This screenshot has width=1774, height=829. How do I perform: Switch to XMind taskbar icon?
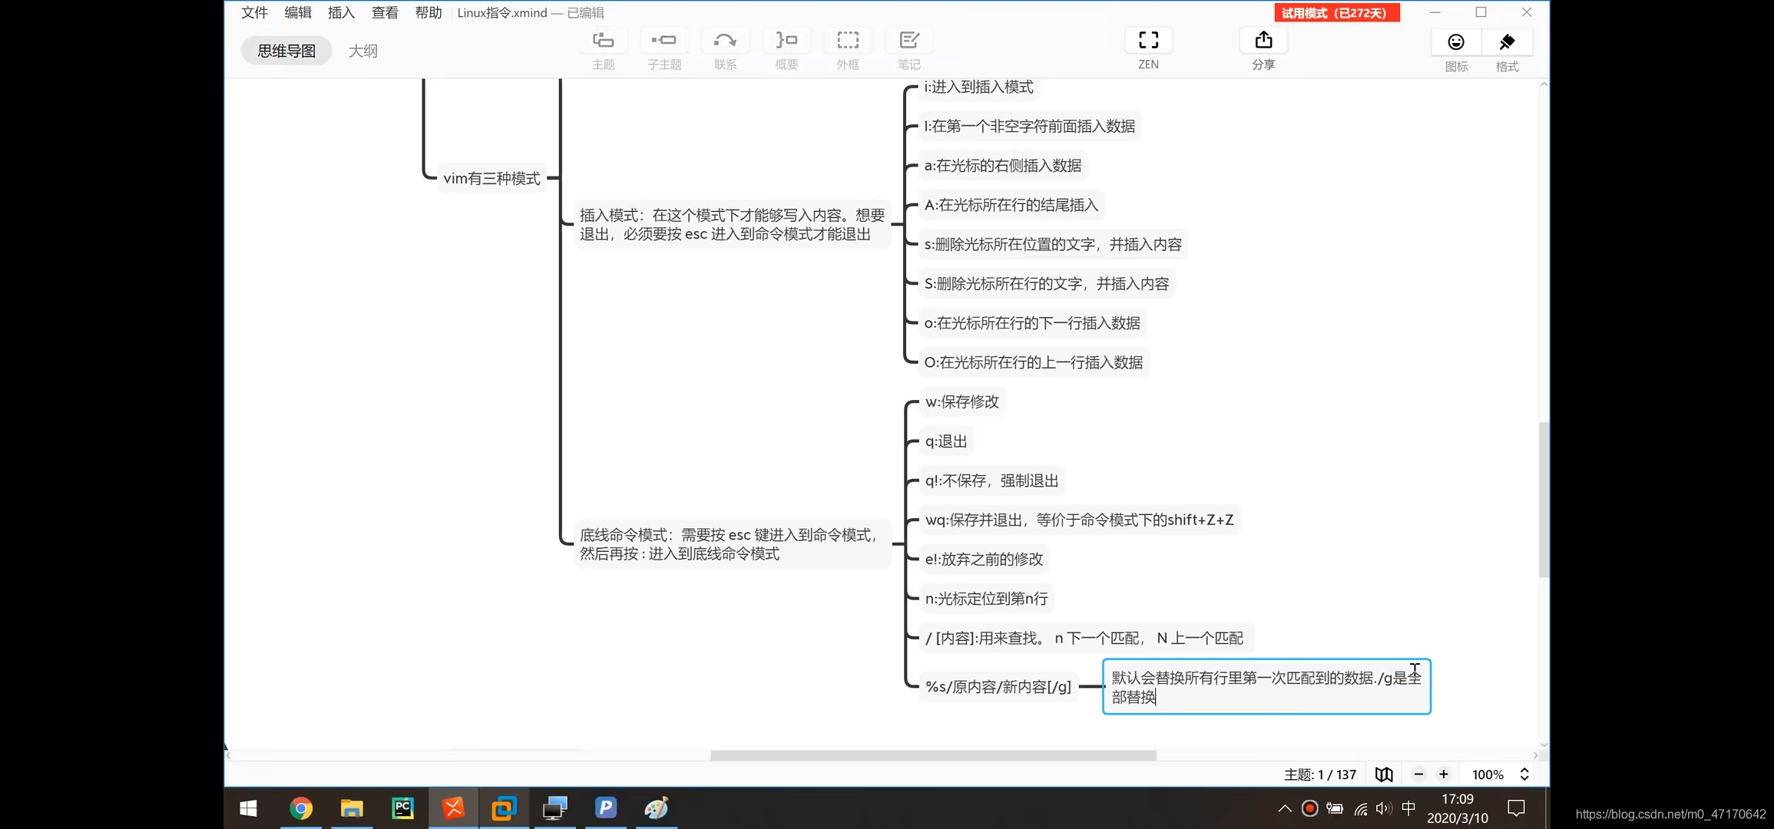point(453,808)
